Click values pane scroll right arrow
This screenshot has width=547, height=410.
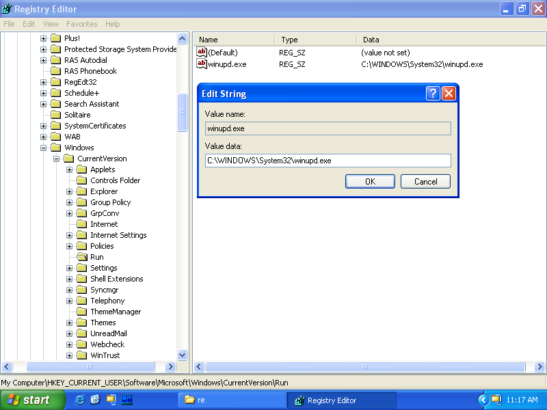coord(539,366)
